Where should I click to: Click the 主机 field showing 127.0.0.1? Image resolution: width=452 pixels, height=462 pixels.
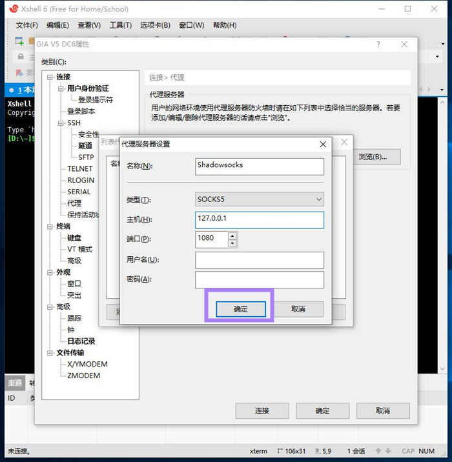[x=260, y=220]
